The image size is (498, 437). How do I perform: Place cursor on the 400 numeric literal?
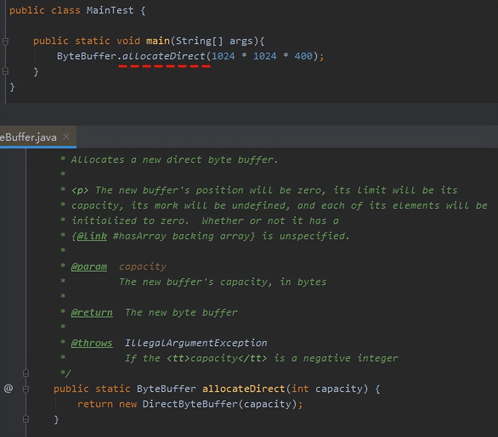coord(303,56)
